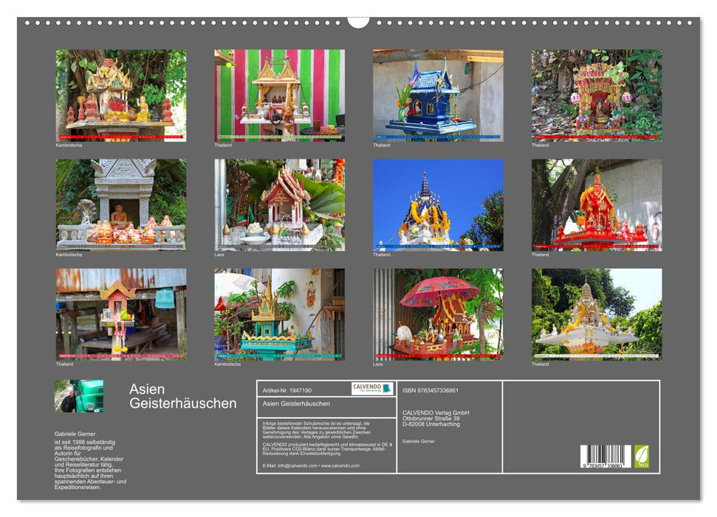Select small wooden spirit house on pole
The image size is (717, 517).
coord(121,314)
